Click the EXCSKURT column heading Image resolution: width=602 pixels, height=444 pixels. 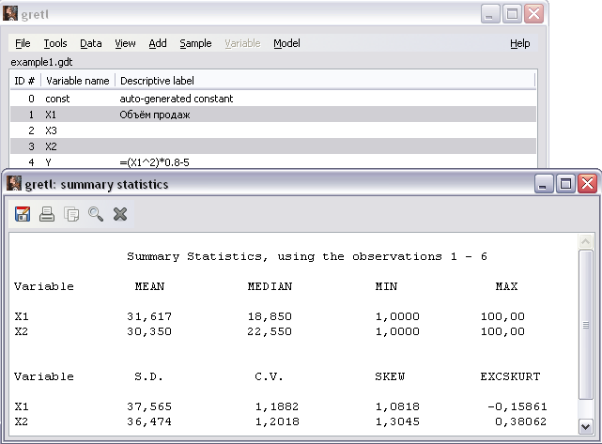510,376
